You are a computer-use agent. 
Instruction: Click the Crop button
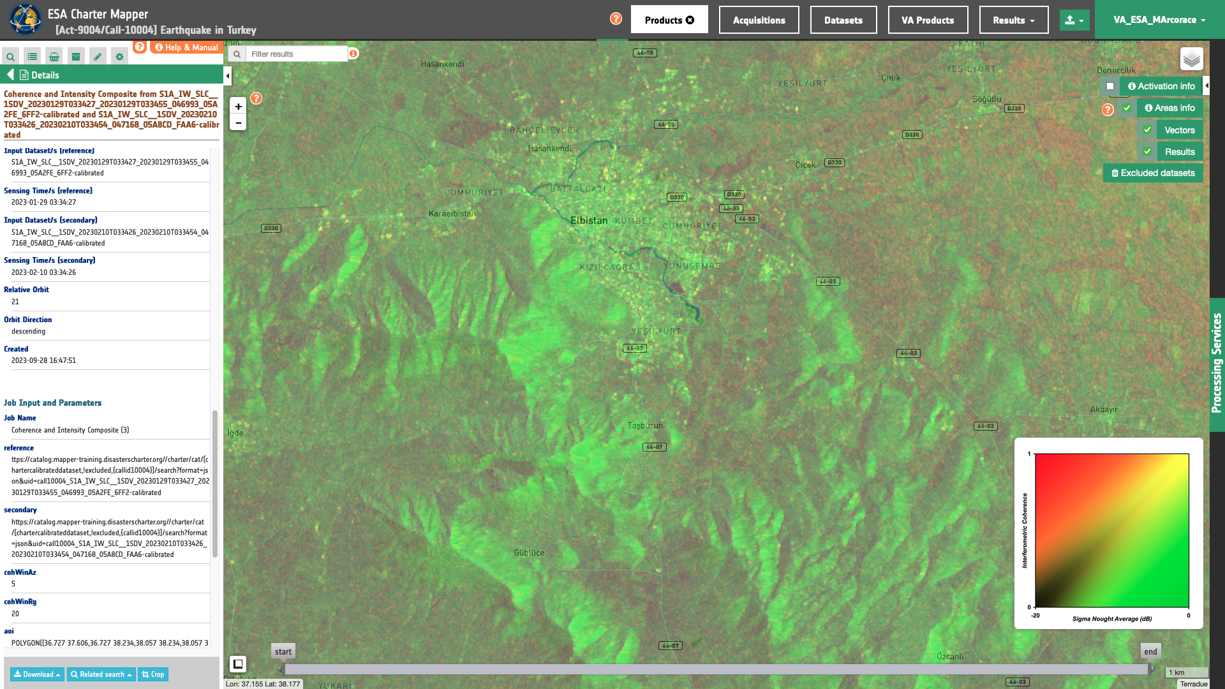153,674
